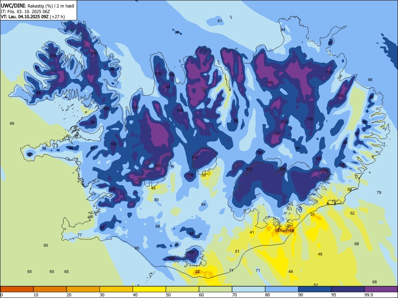Pick the 60–70 light green legend swatch
The width and height of the screenshot is (398, 298).
point(215,289)
